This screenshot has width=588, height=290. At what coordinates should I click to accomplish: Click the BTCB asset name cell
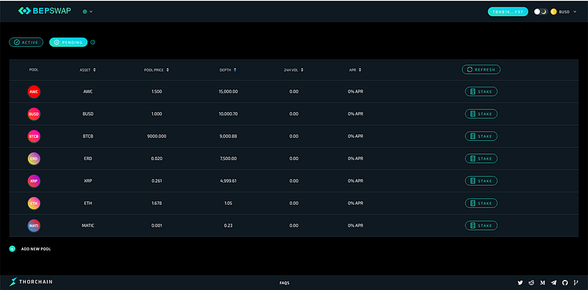87,137
